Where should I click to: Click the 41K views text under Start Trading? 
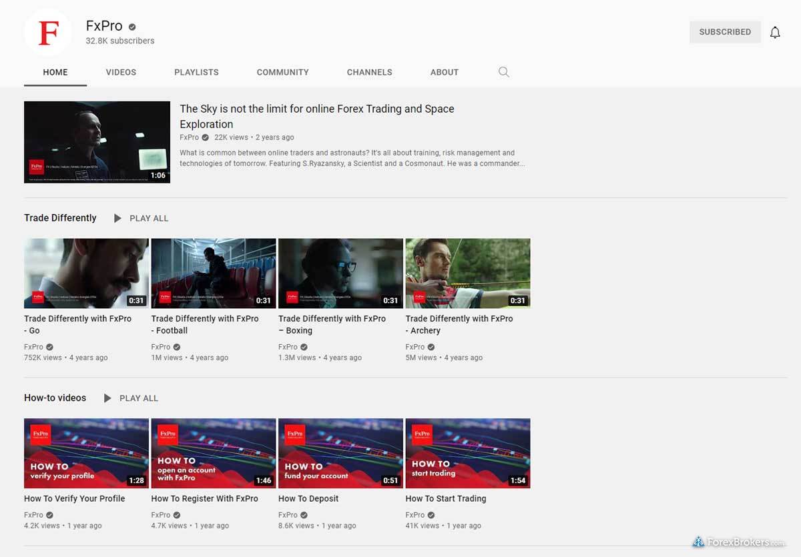[423, 526]
